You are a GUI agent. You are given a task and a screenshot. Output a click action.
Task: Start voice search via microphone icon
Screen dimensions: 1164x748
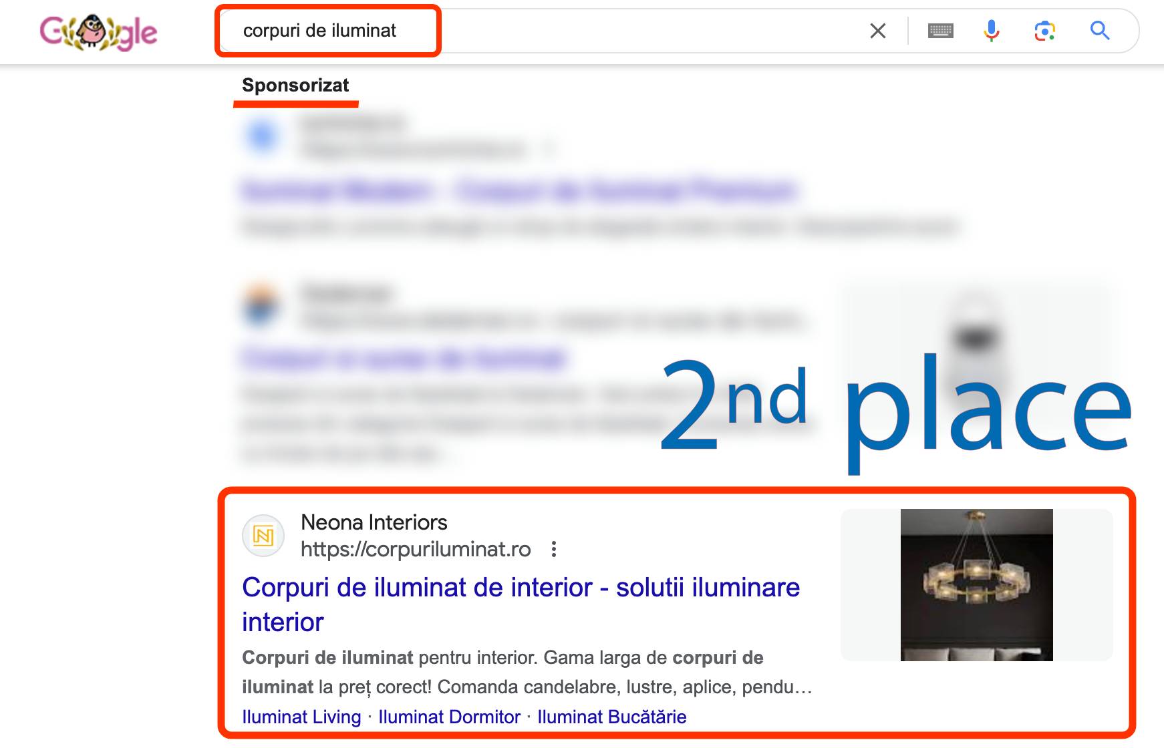992,31
